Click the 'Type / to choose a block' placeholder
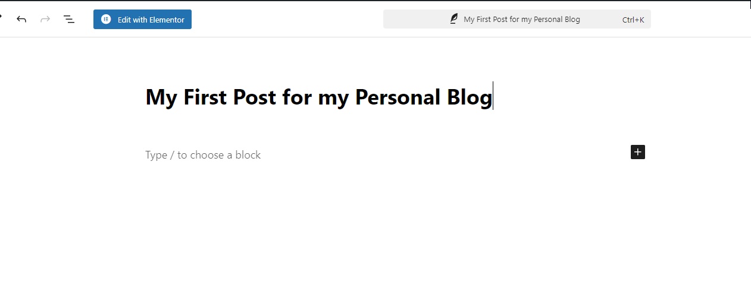The image size is (751, 288). pyautogui.click(x=203, y=155)
